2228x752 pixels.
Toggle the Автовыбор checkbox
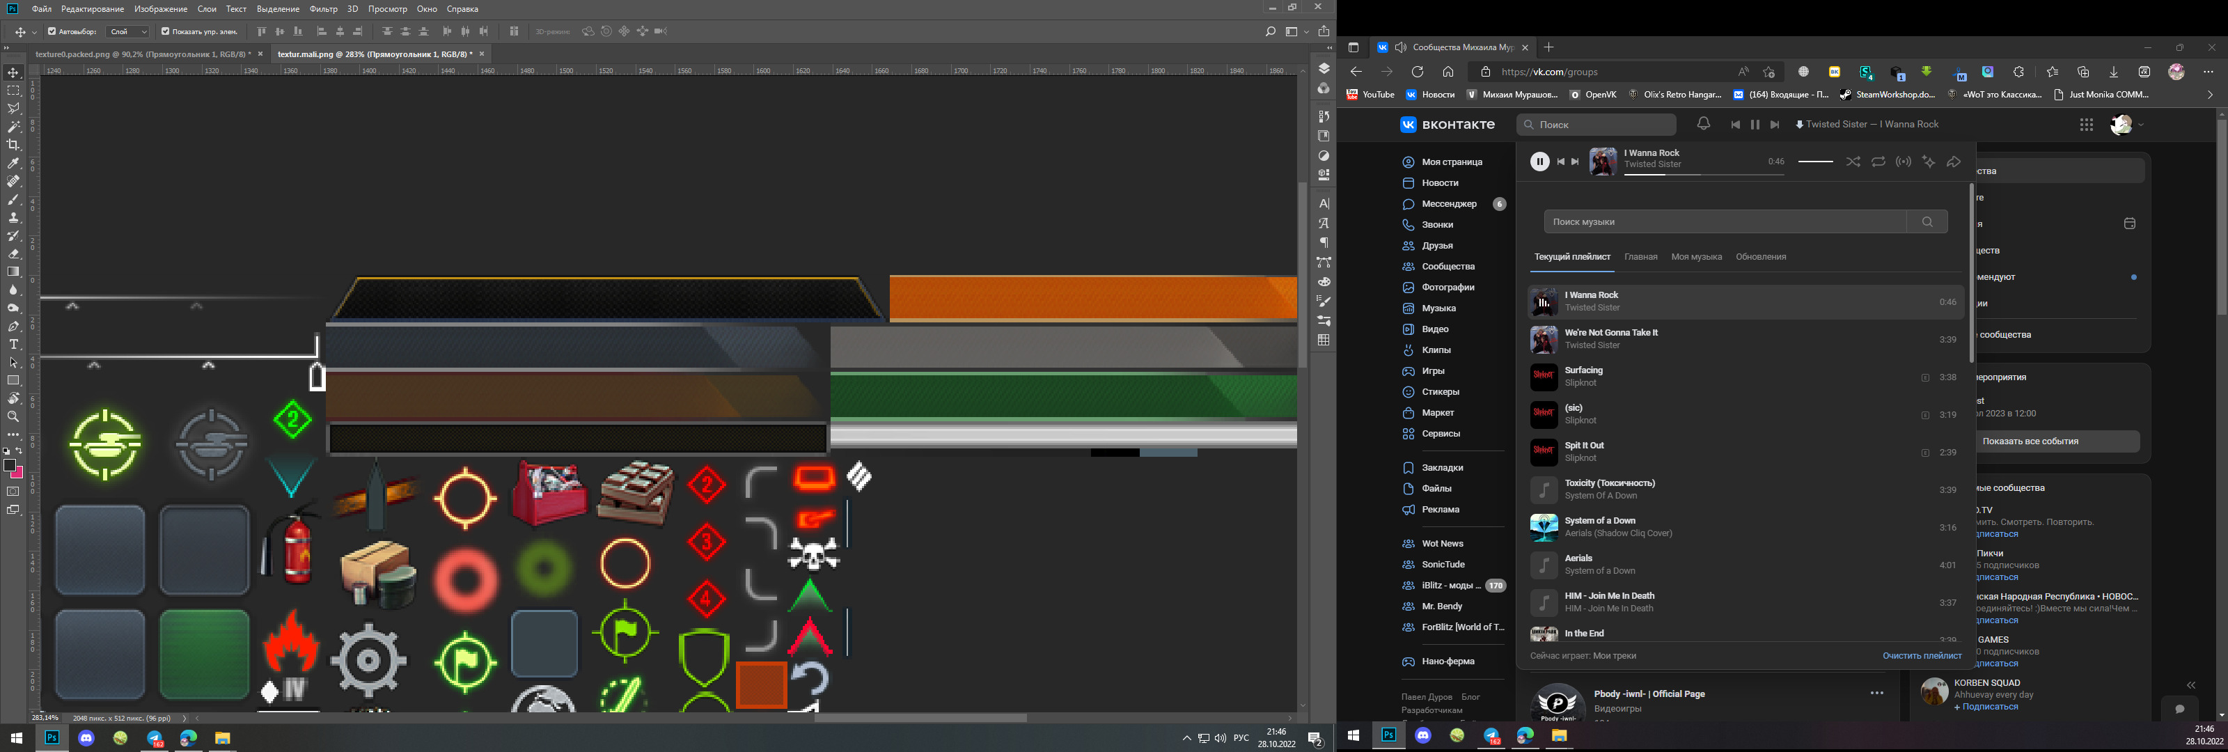(52, 31)
